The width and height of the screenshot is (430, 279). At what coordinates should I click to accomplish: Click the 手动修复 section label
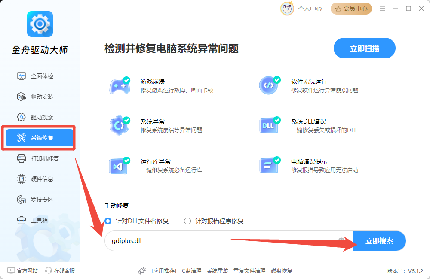pos(117,206)
